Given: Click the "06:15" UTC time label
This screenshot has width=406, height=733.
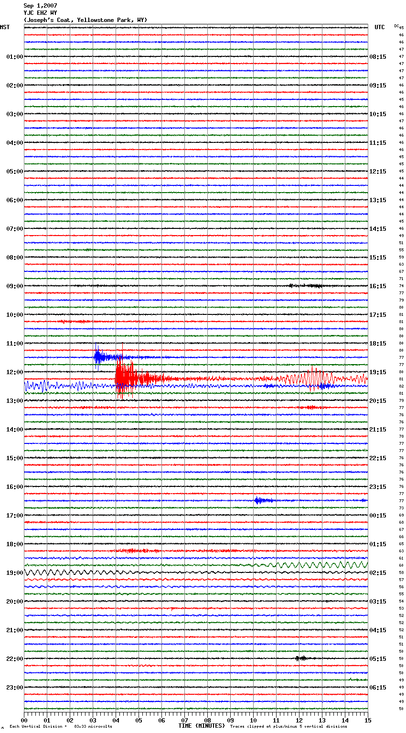Looking at the screenshot, I should coord(378,688).
